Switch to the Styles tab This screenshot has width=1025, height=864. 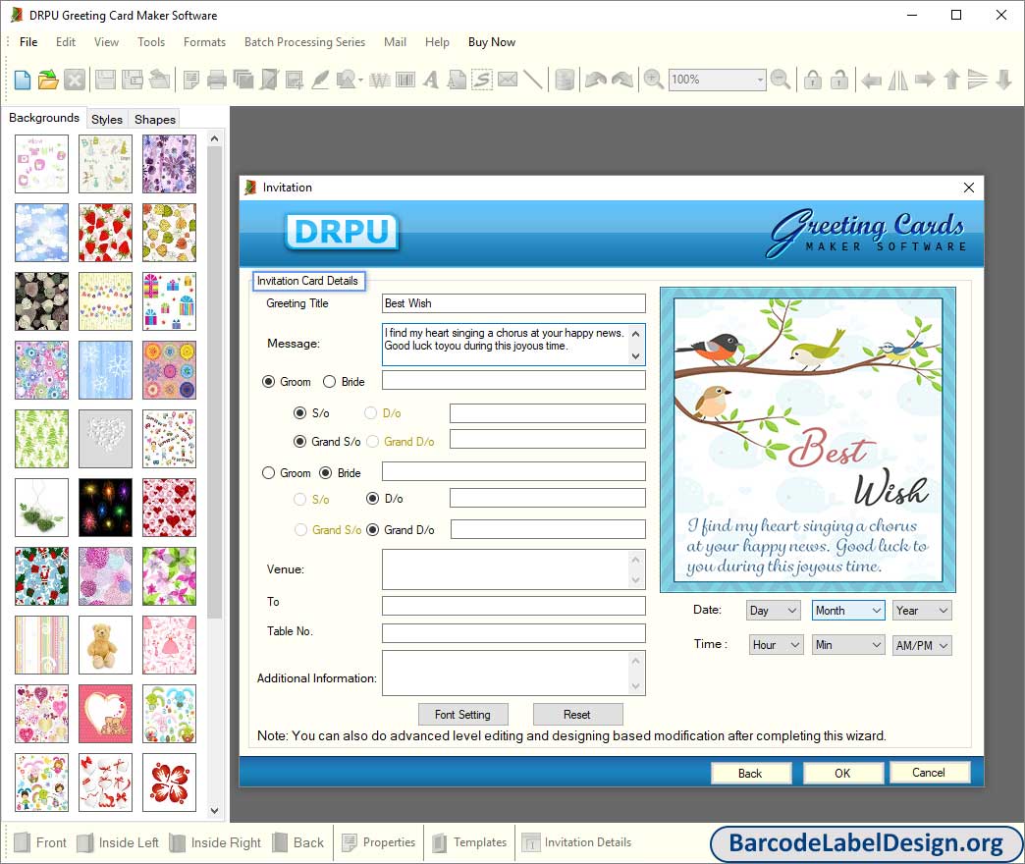click(107, 119)
